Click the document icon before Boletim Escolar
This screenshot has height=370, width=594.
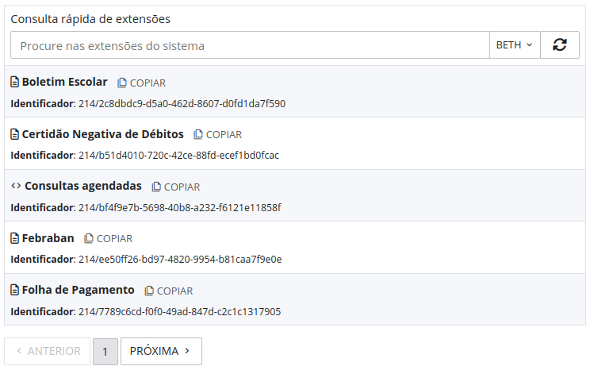15,82
